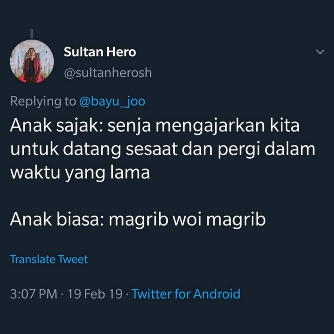Select the 19 Feb 19 date
334x334 pixels.
95,294
